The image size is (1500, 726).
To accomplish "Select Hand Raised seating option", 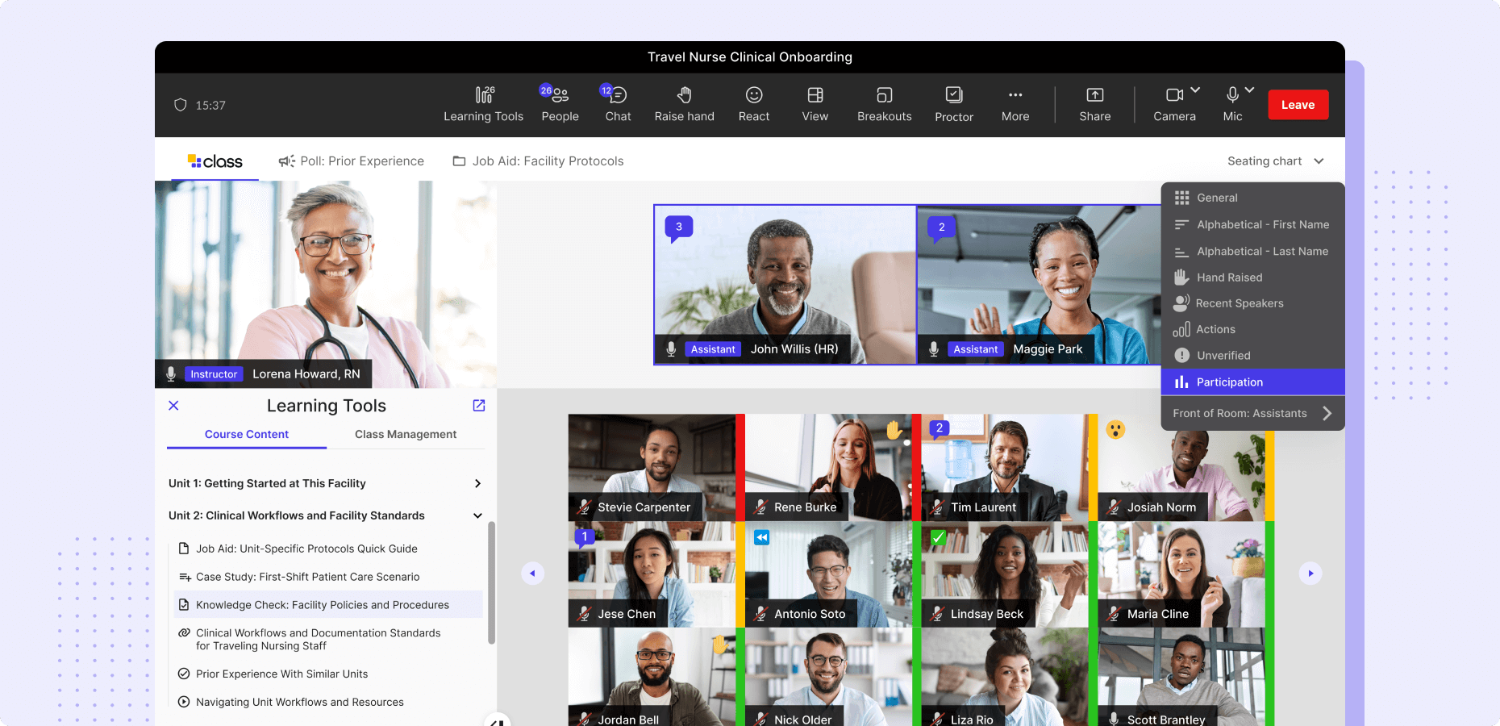I will point(1229,277).
